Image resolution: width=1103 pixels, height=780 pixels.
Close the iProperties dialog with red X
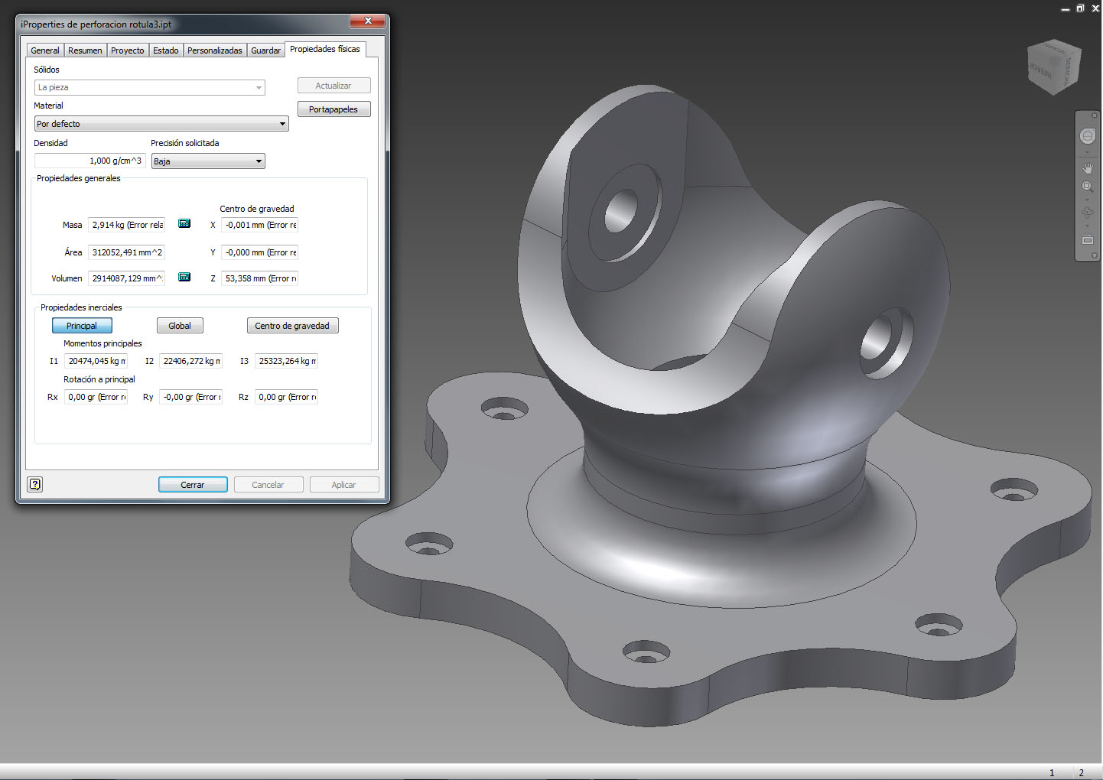(x=368, y=21)
